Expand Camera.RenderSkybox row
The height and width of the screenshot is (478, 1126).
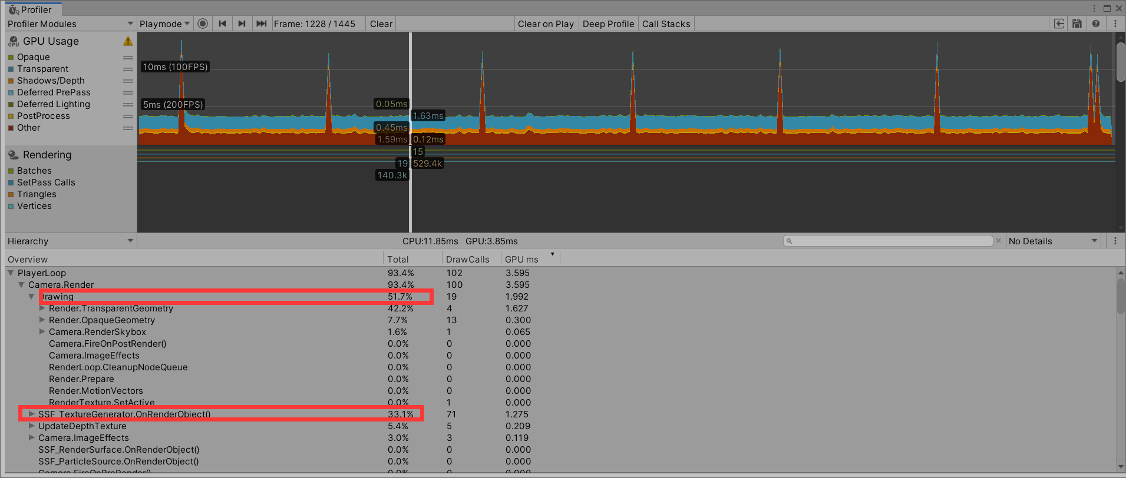tap(42, 332)
